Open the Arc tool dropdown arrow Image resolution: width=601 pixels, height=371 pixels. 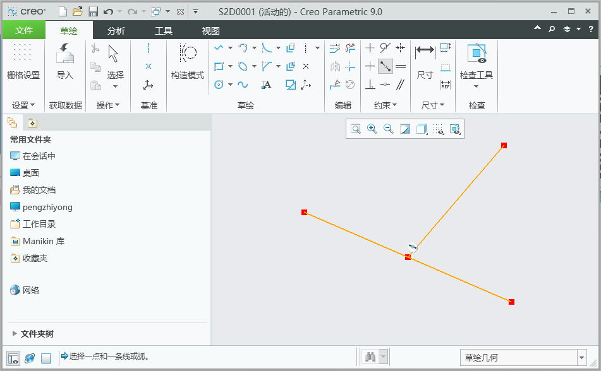[x=254, y=48]
